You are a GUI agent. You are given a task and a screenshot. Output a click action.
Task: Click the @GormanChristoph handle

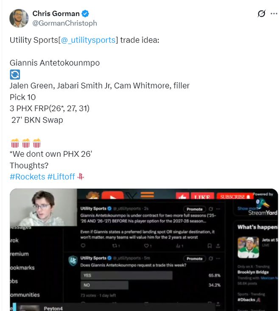tap(65, 23)
